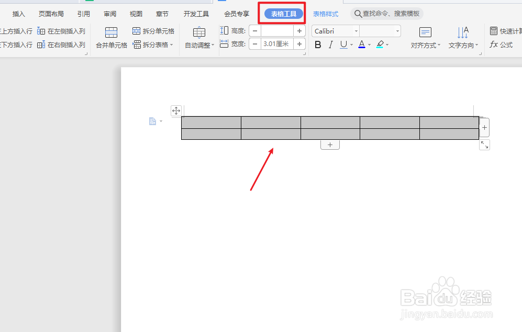522x332 pixels.
Task: Insert a row above with 上方插入行
Action: tap(17, 30)
